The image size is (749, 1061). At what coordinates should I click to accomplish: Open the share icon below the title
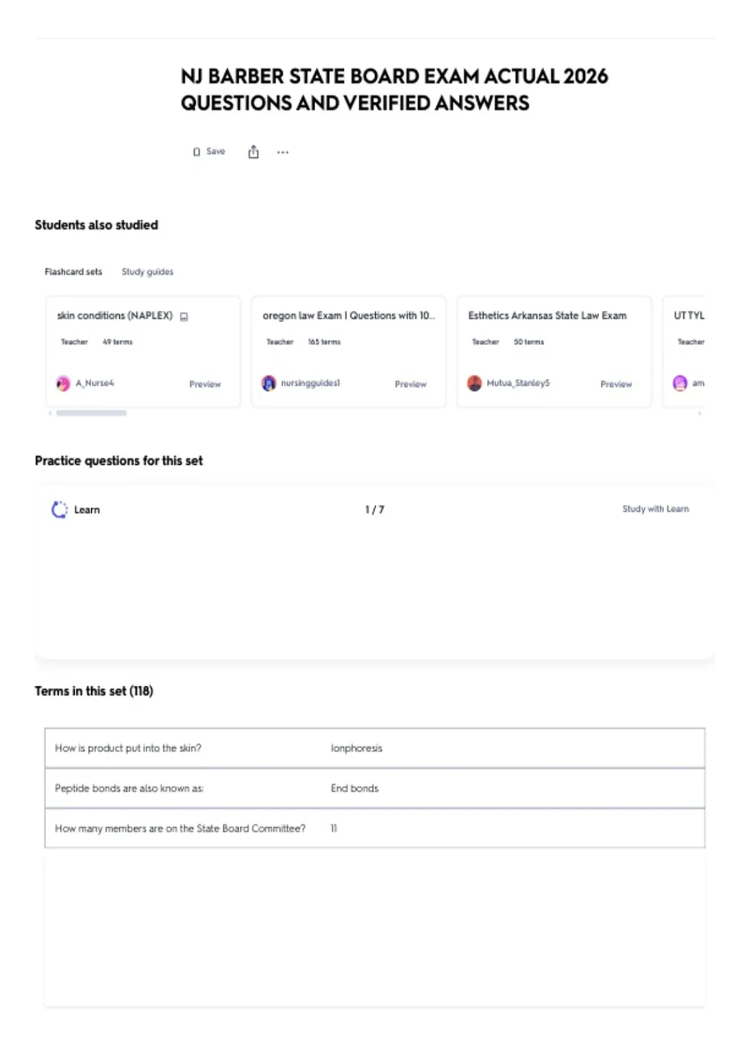coord(253,152)
